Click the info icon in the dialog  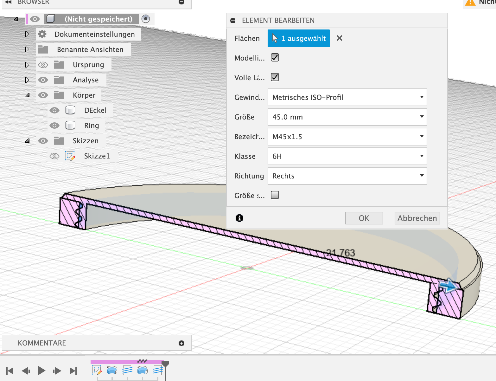click(239, 218)
